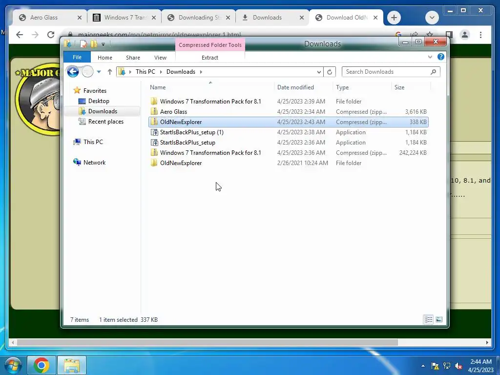The height and width of the screenshot is (375, 500).
Task: Expand the Downloads breadcrumb arrow
Action: [x=201, y=72]
